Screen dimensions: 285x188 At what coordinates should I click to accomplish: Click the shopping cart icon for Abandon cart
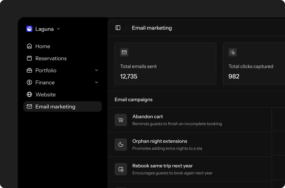click(x=121, y=120)
